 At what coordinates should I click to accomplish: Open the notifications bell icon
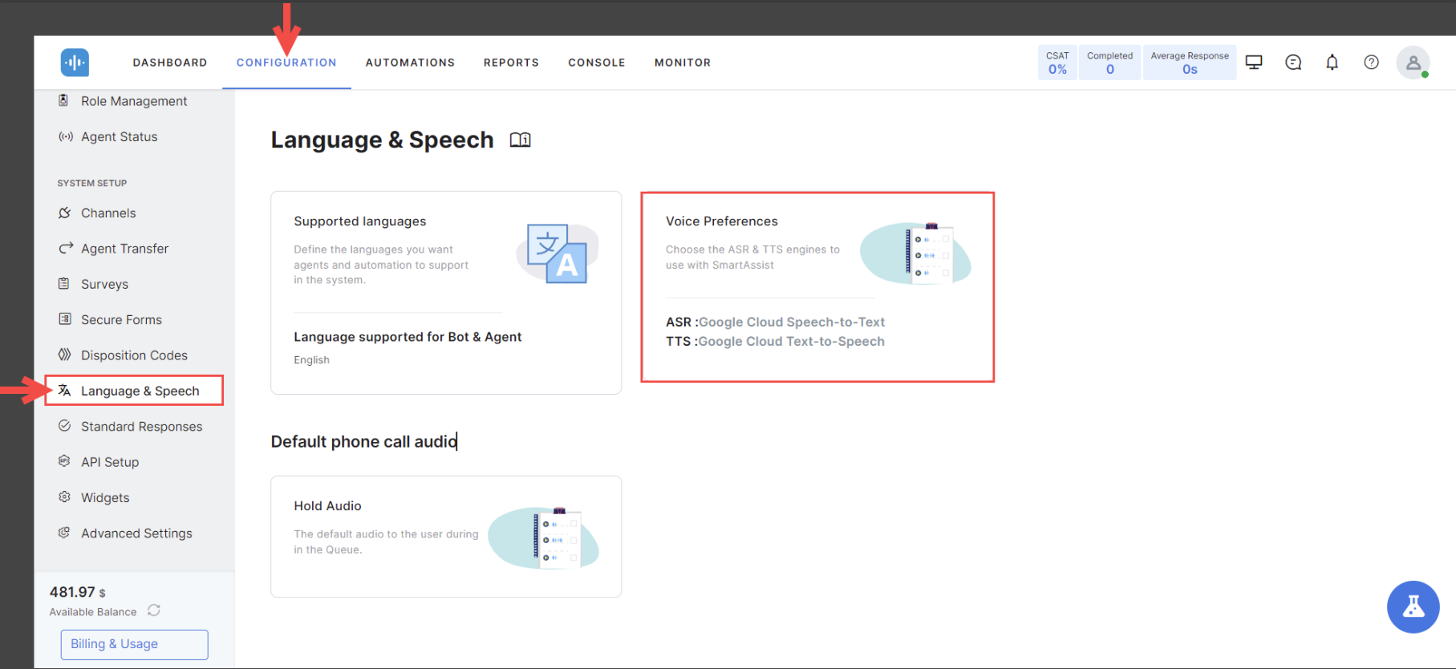[1332, 62]
